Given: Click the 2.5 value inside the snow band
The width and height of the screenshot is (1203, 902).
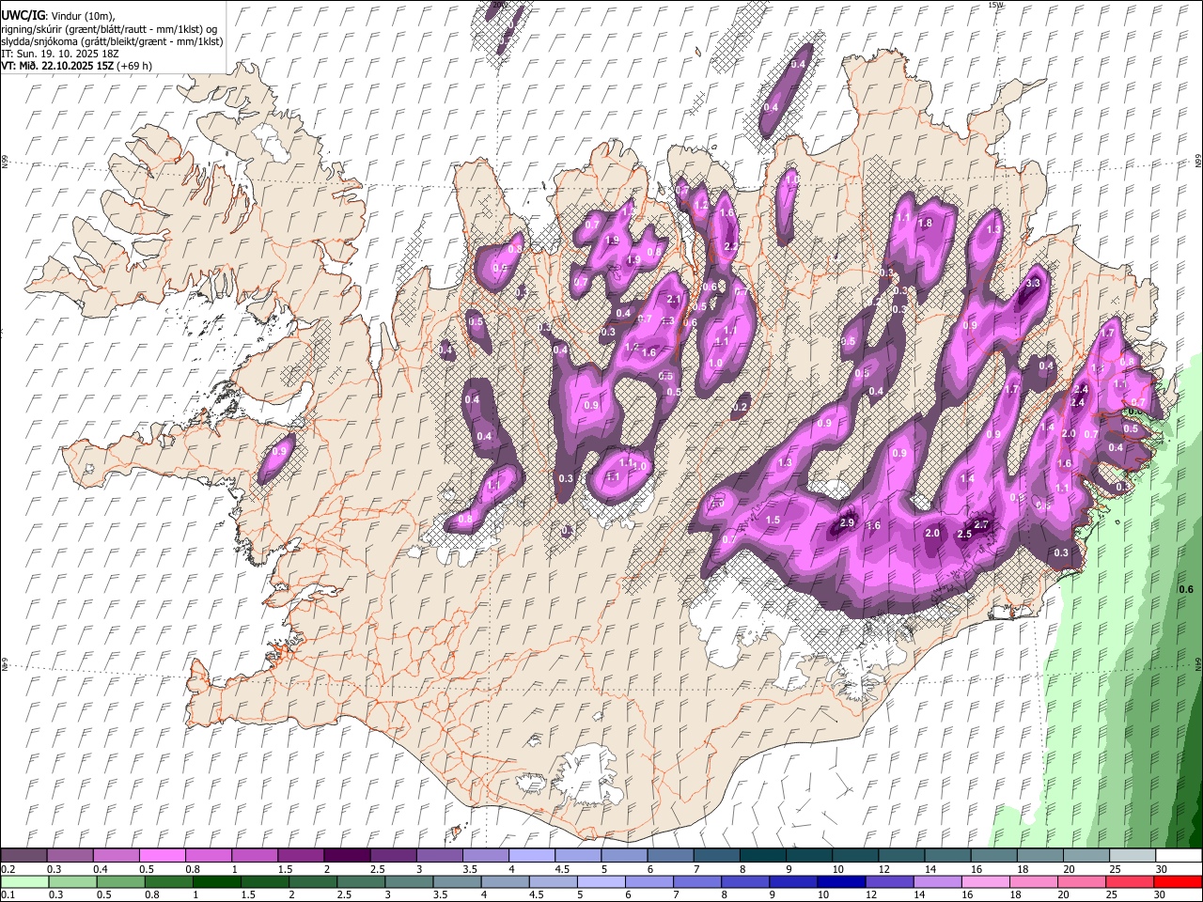Looking at the screenshot, I should point(963,534).
